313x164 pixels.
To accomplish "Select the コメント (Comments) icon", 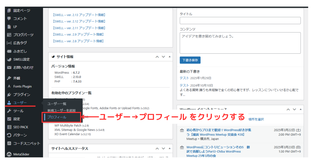I will pos(9,18).
